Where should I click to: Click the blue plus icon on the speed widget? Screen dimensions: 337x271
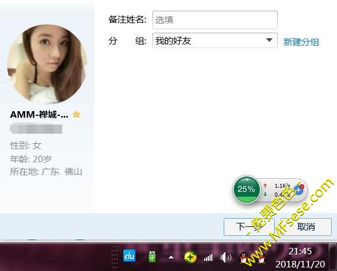point(298,190)
